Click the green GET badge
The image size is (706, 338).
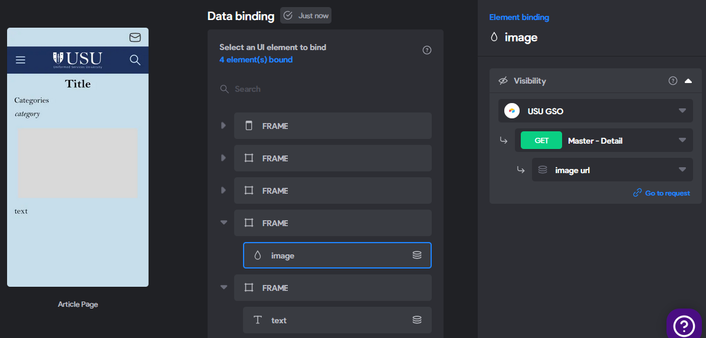541,140
